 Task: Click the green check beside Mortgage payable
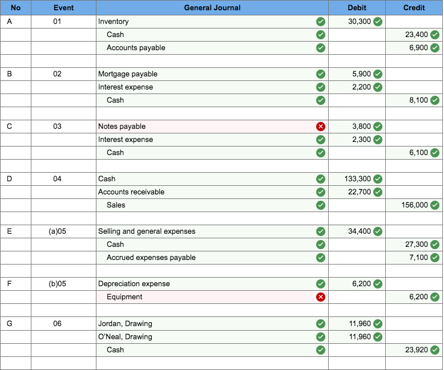click(321, 74)
